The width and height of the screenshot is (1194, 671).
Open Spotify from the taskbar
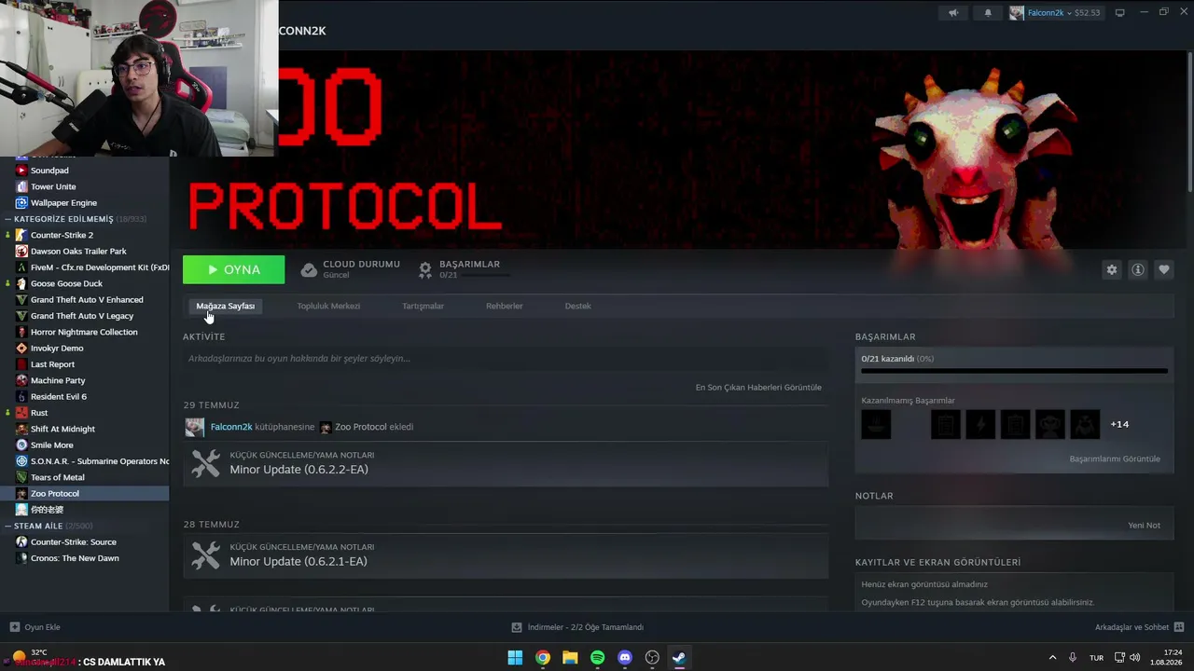597,658
